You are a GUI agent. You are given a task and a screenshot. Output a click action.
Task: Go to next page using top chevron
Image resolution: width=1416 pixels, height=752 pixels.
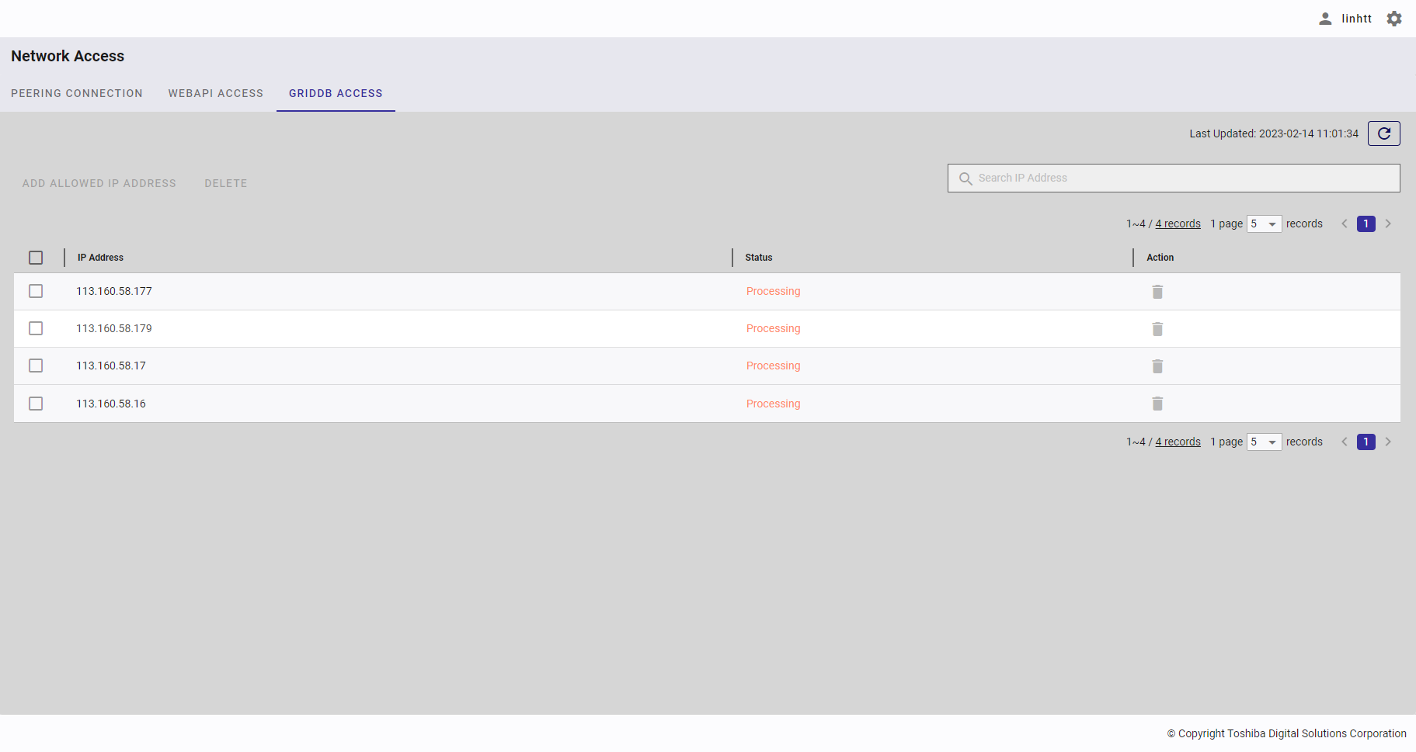[1388, 224]
